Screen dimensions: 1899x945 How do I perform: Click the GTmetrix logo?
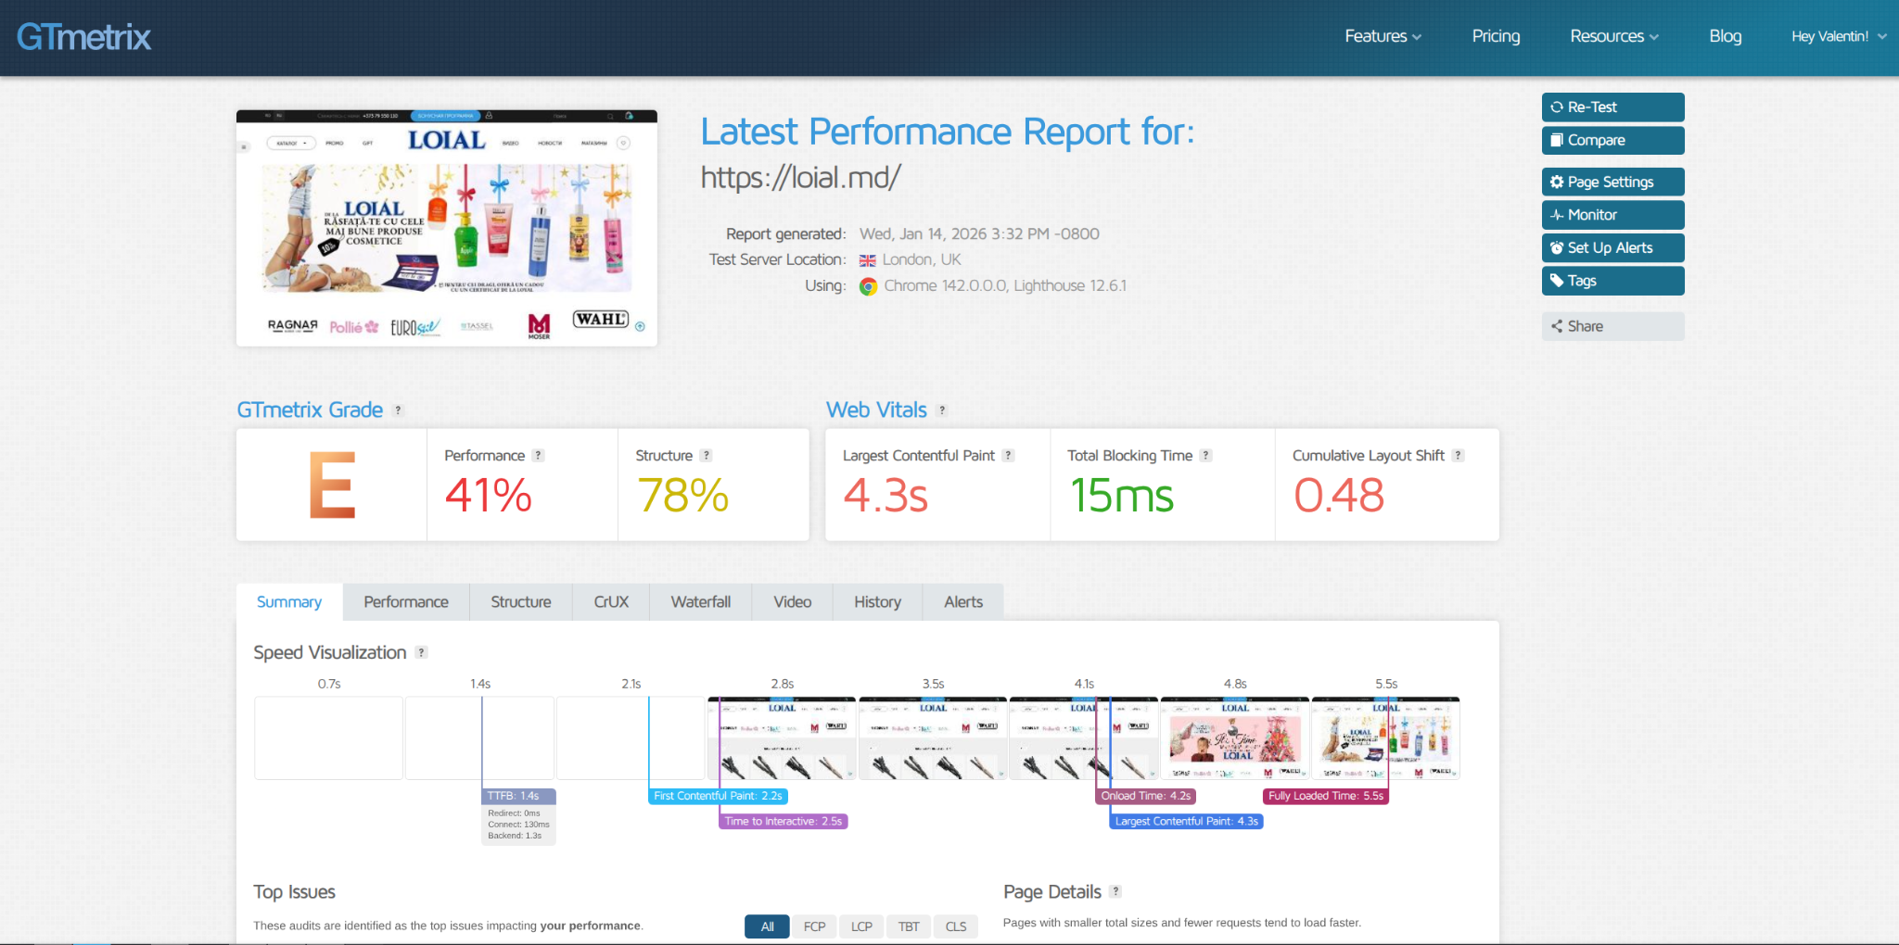[x=83, y=37]
